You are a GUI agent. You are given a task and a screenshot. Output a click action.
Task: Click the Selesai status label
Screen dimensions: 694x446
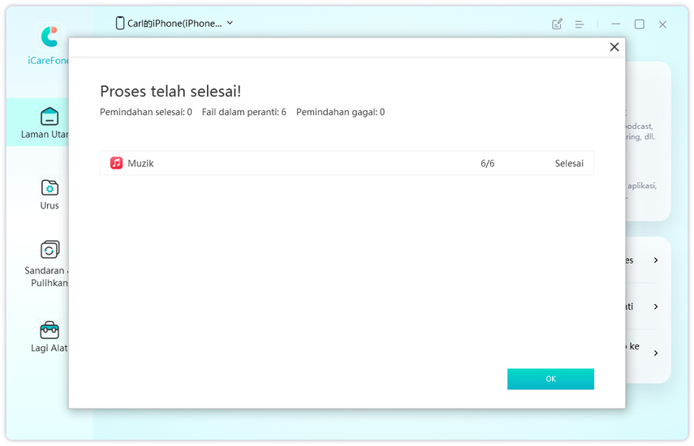coord(569,163)
